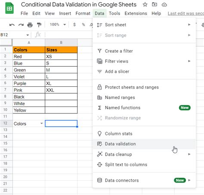
Task: Choose Sort sheet from the Data menu
Action: pyautogui.click(x=144, y=25)
